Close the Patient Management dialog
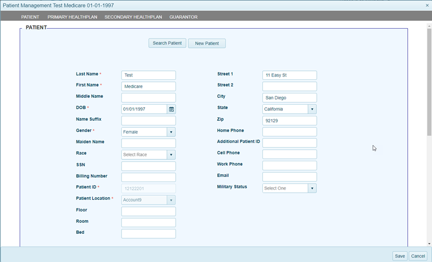The width and height of the screenshot is (432, 262). (427, 5)
